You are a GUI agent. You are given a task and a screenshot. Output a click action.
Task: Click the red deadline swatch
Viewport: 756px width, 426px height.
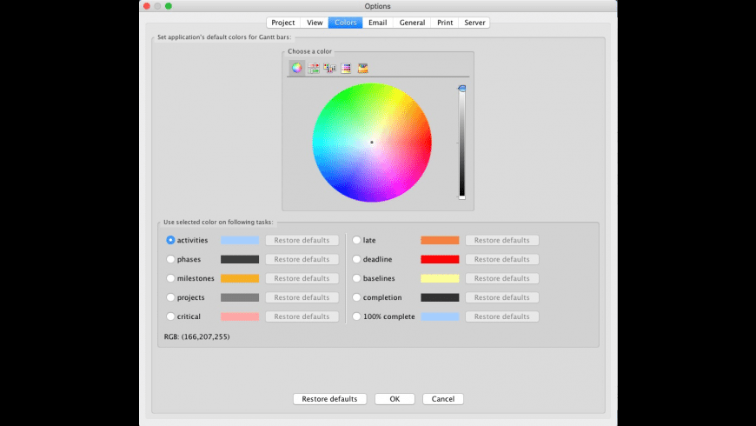[440, 259]
